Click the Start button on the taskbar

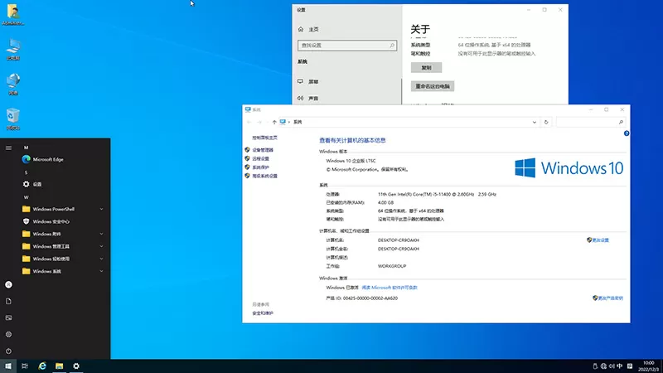click(x=8, y=366)
